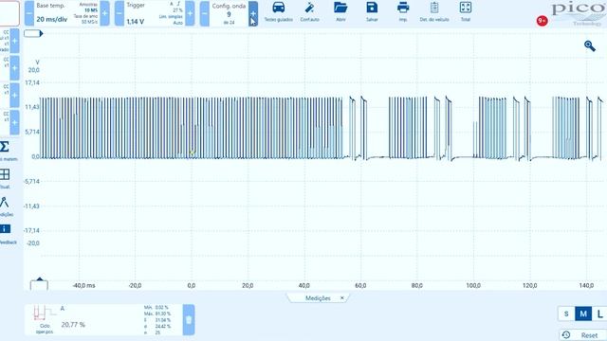Click the 1,14 V trigger value
This screenshot has height=341, width=607.
point(135,22)
